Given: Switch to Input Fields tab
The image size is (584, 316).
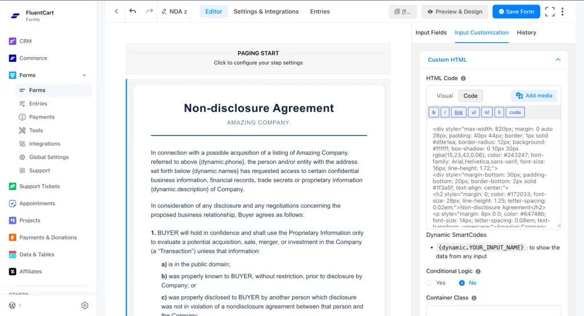Looking at the screenshot, I should tap(431, 33).
